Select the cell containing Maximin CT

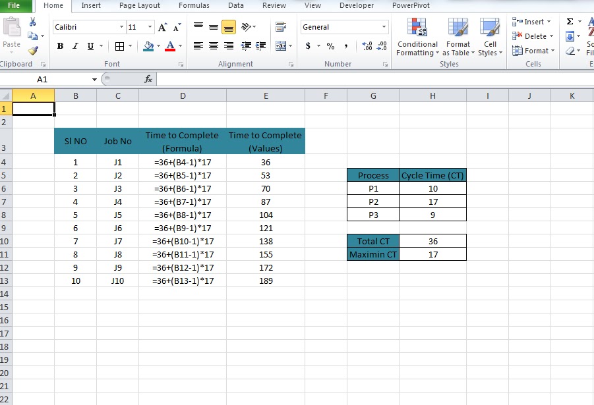coord(372,254)
